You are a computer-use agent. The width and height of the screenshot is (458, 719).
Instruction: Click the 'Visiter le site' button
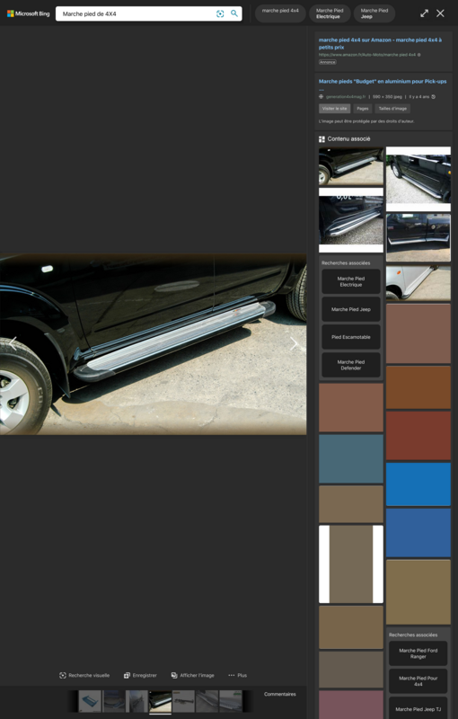tap(334, 109)
